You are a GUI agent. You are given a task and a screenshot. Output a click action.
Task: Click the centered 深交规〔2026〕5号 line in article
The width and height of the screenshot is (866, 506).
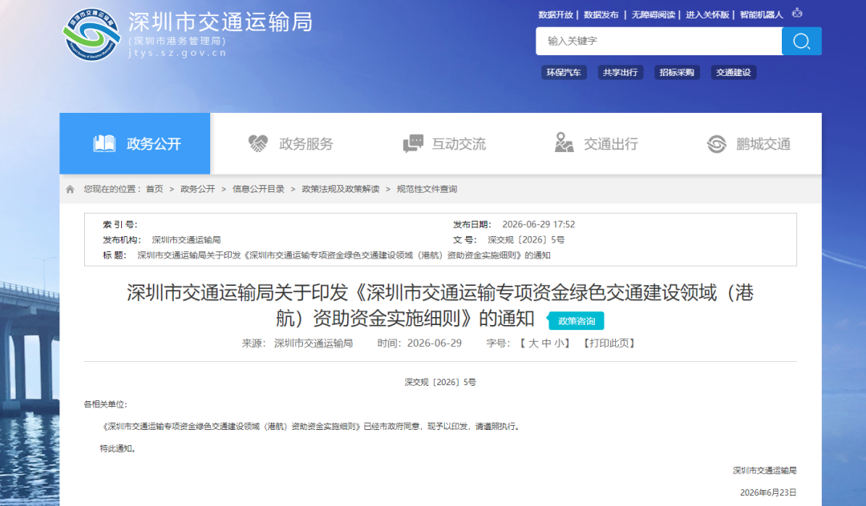click(440, 382)
